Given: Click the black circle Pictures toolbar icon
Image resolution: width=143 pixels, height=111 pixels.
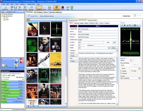Looking at the screenshot, I should tap(125, 25).
